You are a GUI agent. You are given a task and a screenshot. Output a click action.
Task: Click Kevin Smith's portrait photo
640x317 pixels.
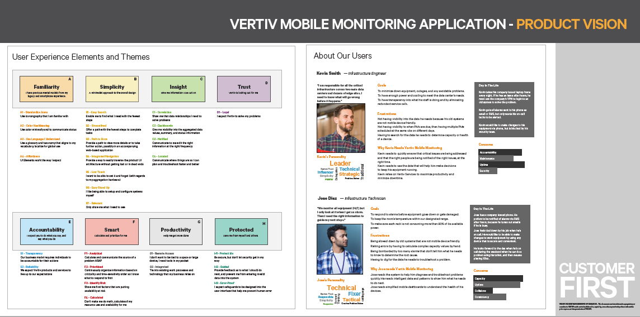[x=341, y=128]
